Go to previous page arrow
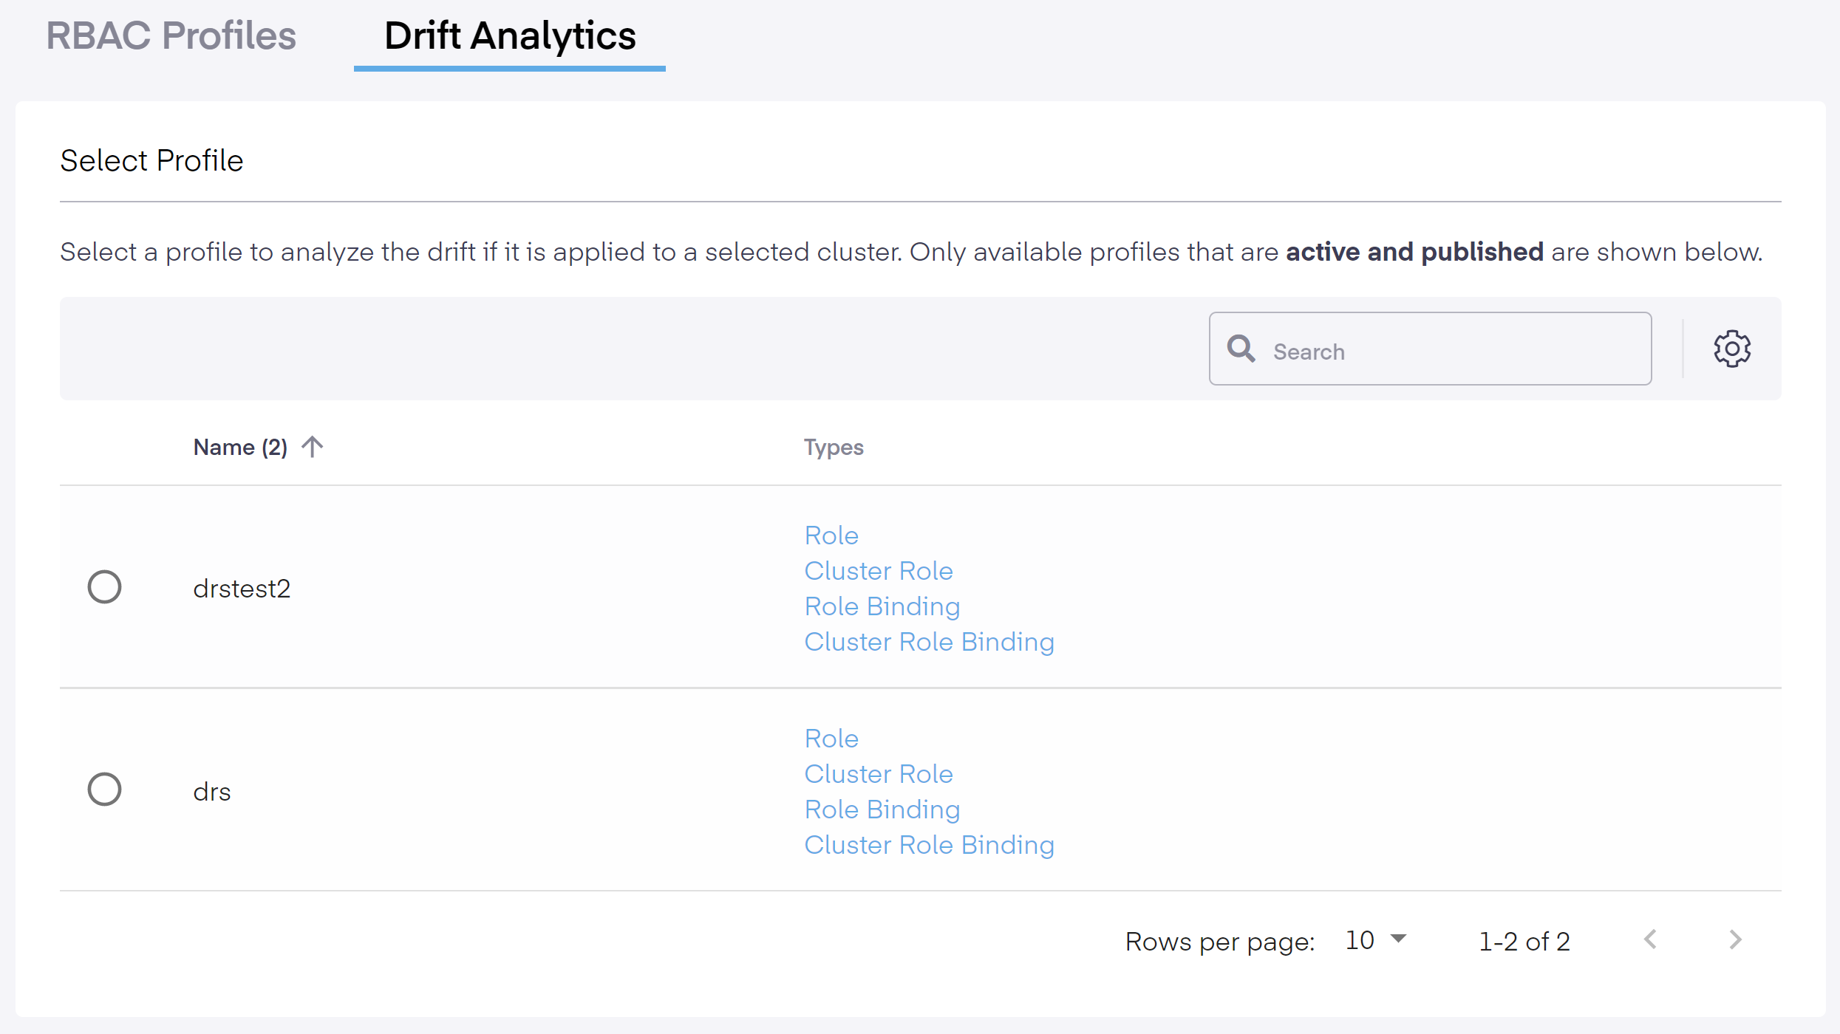The width and height of the screenshot is (1840, 1034). tap(1651, 939)
